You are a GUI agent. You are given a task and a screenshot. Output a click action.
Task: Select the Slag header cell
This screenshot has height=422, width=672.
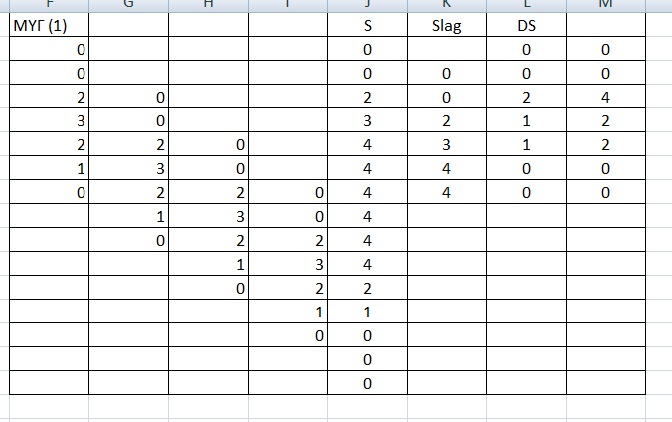(446, 26)
